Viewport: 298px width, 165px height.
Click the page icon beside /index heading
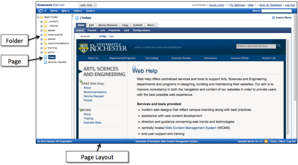(x=77, y=18)
